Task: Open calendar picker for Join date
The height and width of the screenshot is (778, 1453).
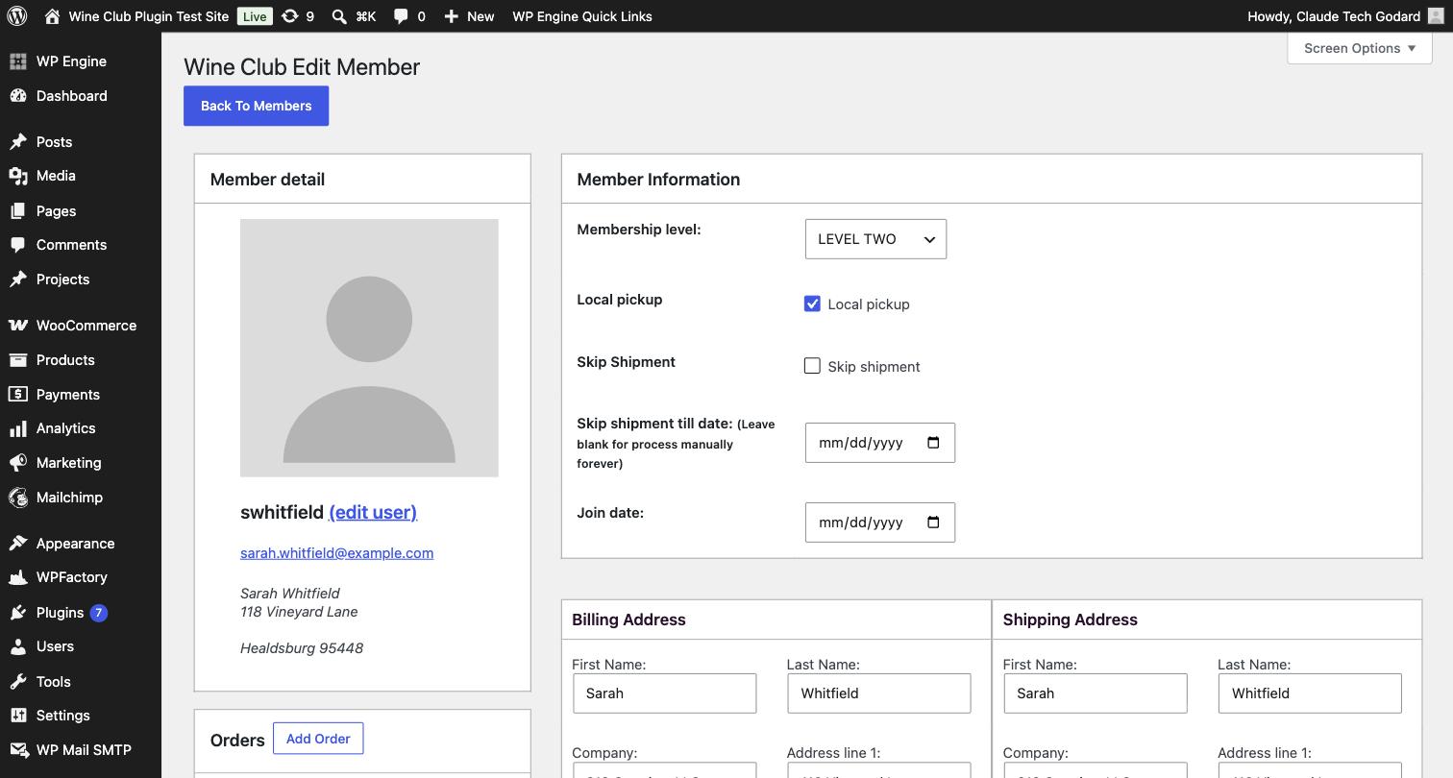Action: 933,523
